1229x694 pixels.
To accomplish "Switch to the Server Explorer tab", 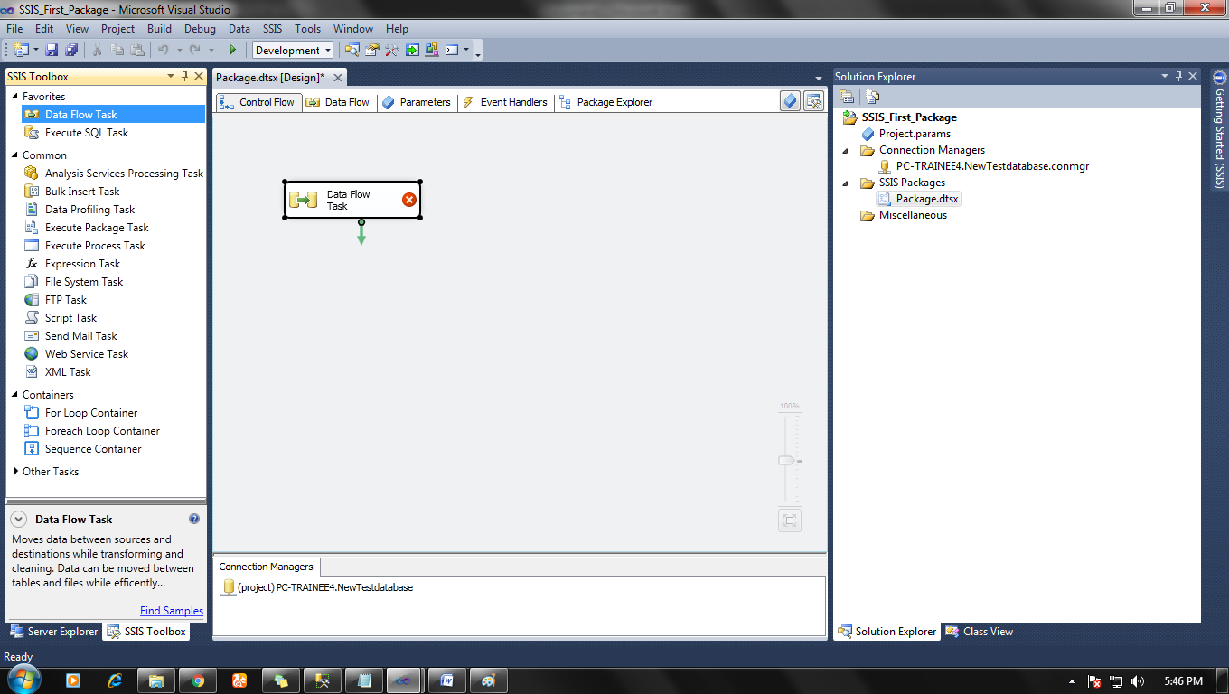I will click(53, 632).
